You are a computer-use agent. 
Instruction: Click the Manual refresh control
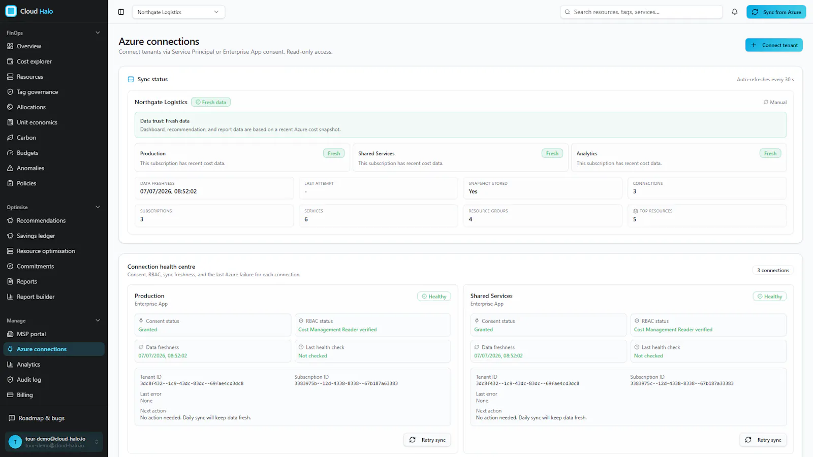coord(775,102)
